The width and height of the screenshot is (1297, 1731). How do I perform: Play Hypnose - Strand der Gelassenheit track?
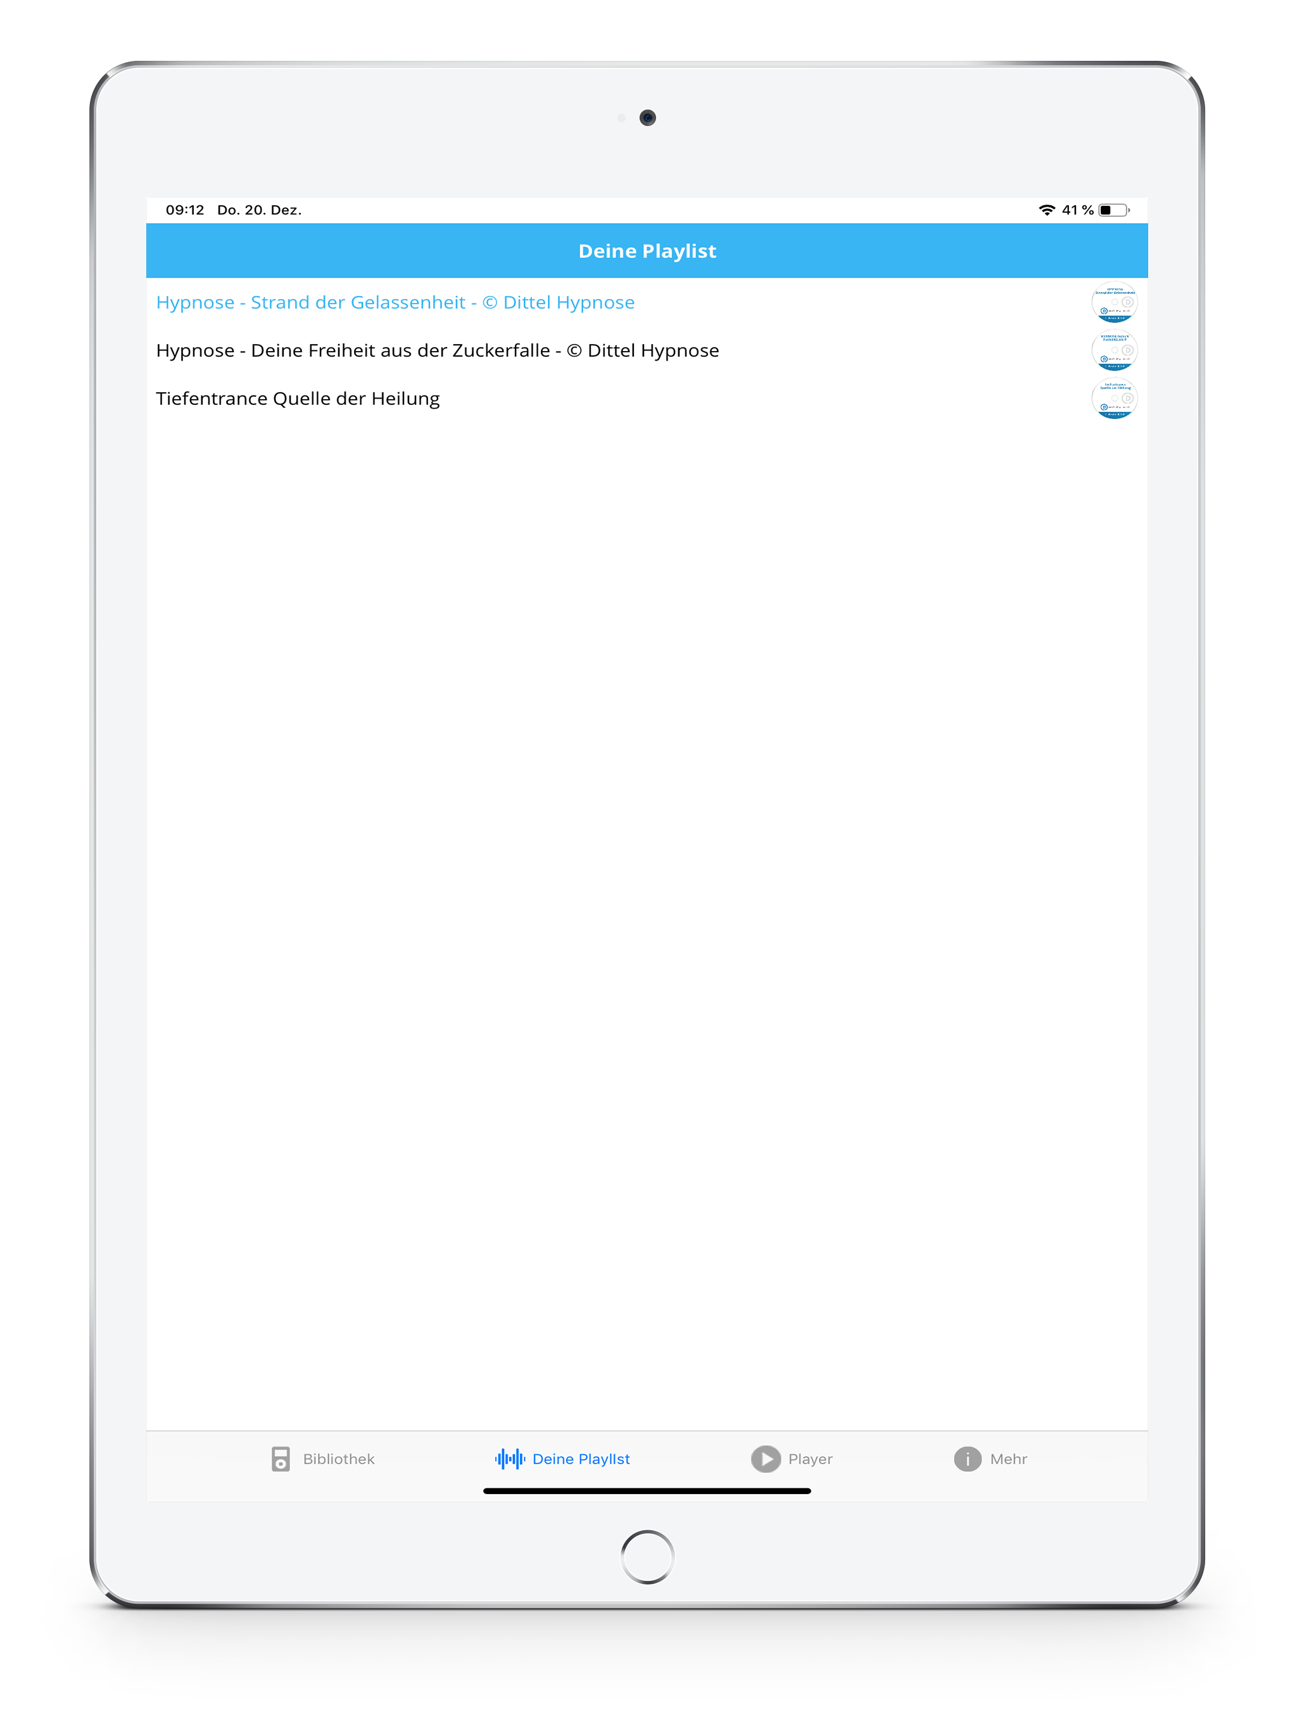click(x=395, y=303)
